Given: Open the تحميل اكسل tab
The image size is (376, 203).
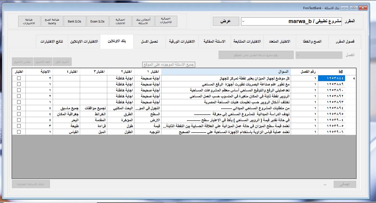Looking at the screenshot, I should [149, 41].
